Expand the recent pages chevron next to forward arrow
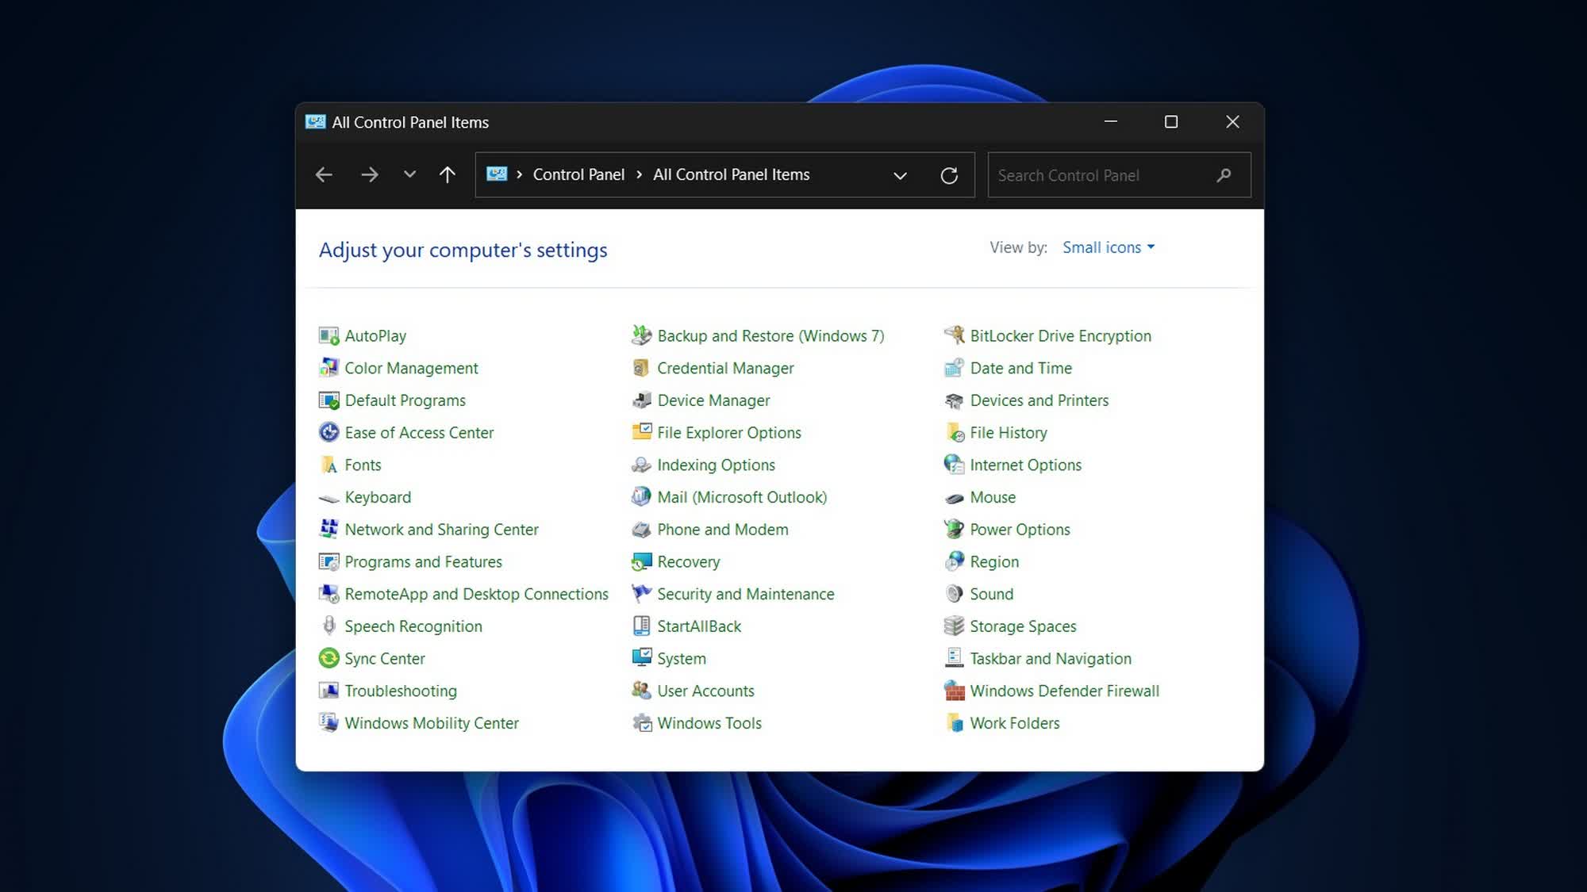This screenshot has width=1587, height=892. [409, 174]
